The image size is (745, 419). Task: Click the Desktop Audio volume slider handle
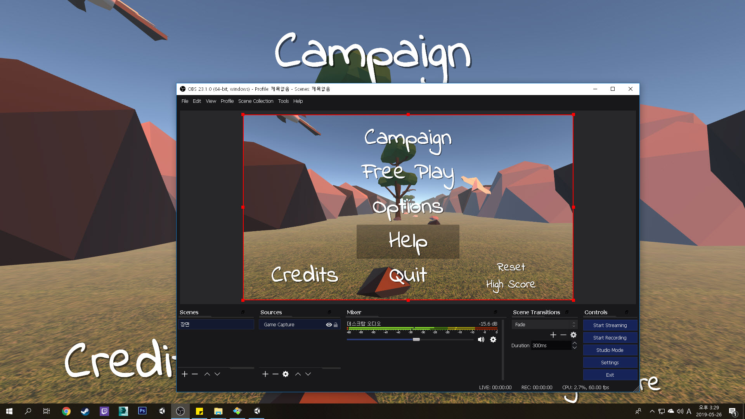(x=416, y=339)
